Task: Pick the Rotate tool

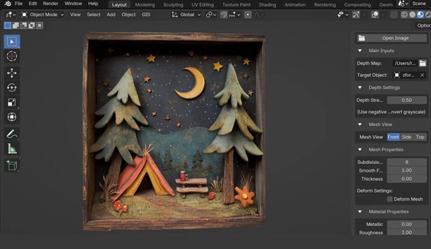Action: (12, 88)
